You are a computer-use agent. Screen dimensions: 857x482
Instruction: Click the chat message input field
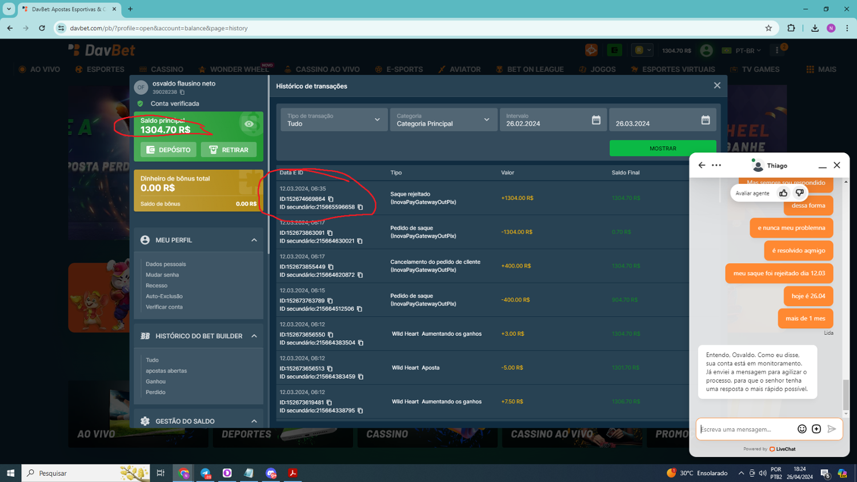746,429
